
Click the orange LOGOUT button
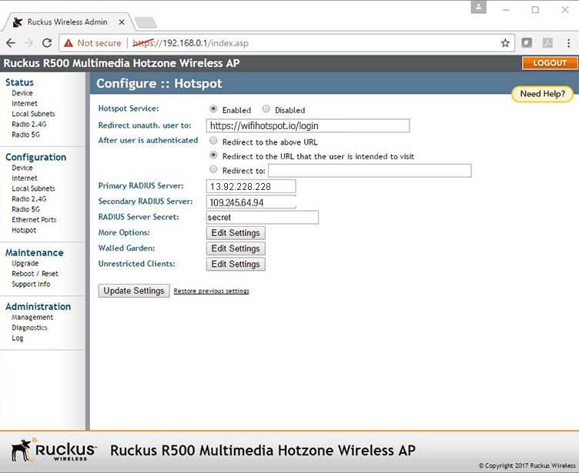click(x=550, y=63)
